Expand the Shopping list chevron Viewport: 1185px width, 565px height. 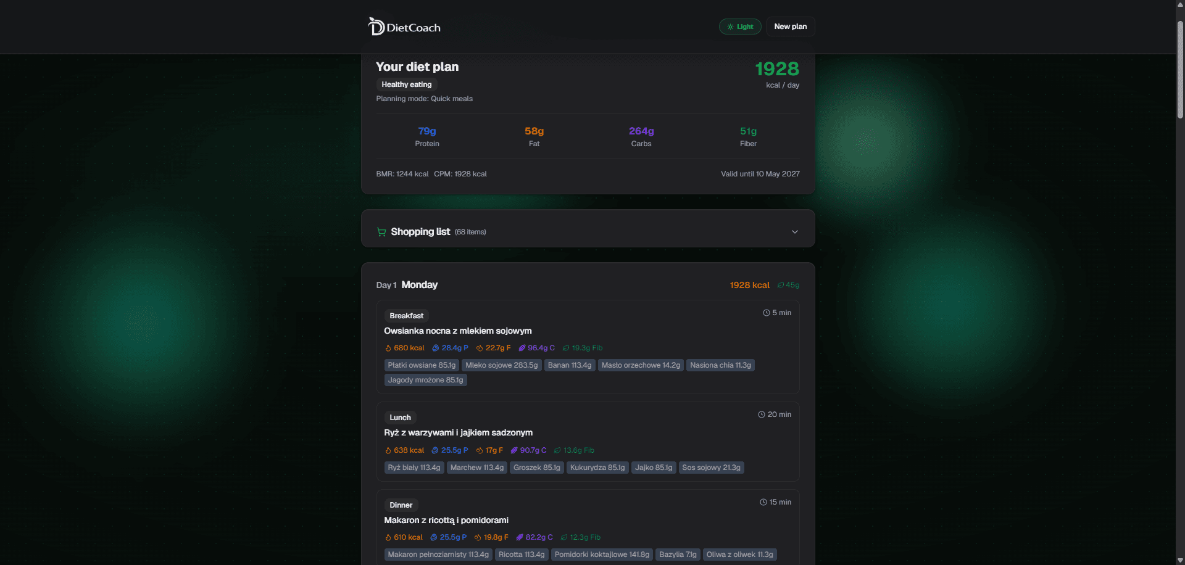[x=795, y=232]
